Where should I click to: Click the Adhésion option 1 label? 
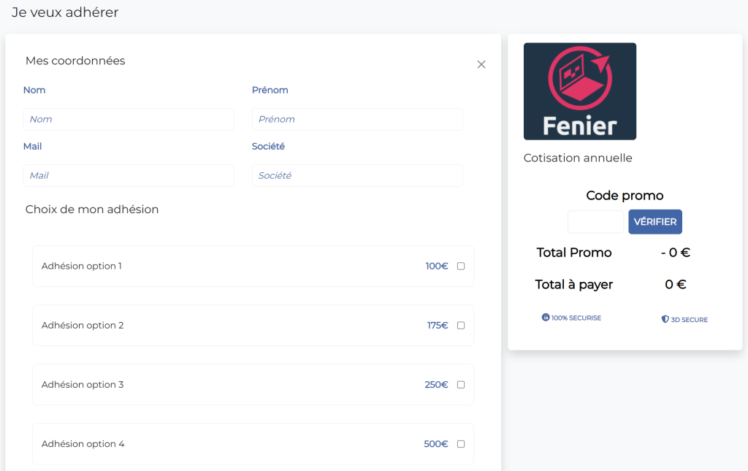pos(82,266)
